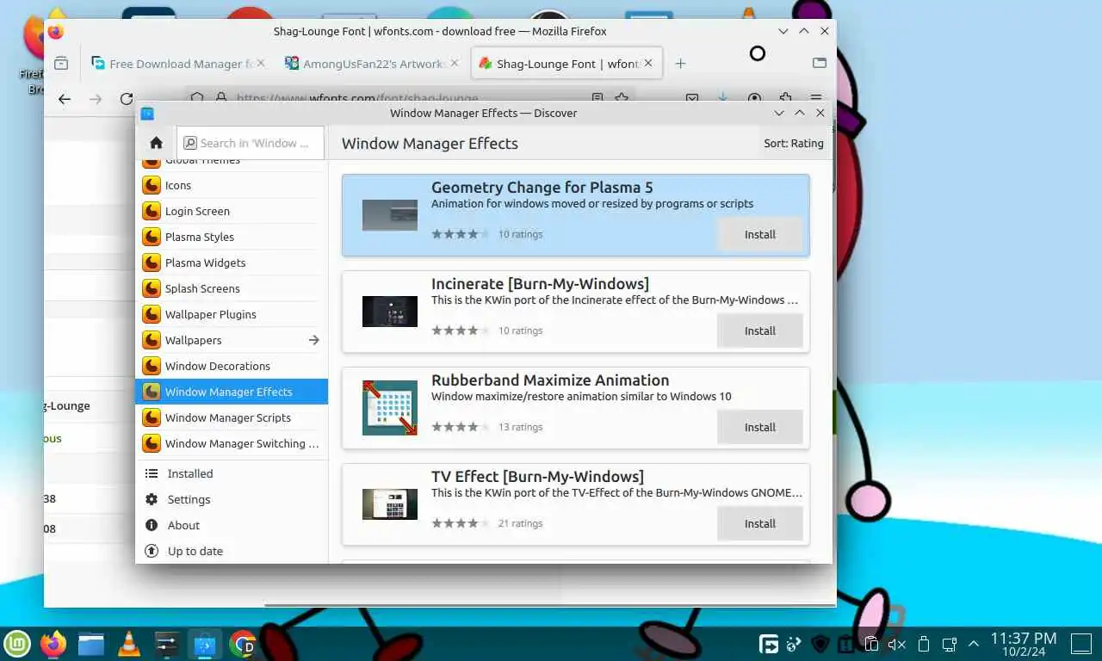1102x661 pixels.
Task: Open the Incinerate [Burn-My-Windows] title
Action: coord(540,284)
